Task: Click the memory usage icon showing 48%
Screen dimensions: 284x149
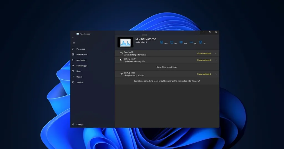Action: (x=181, y=42)
